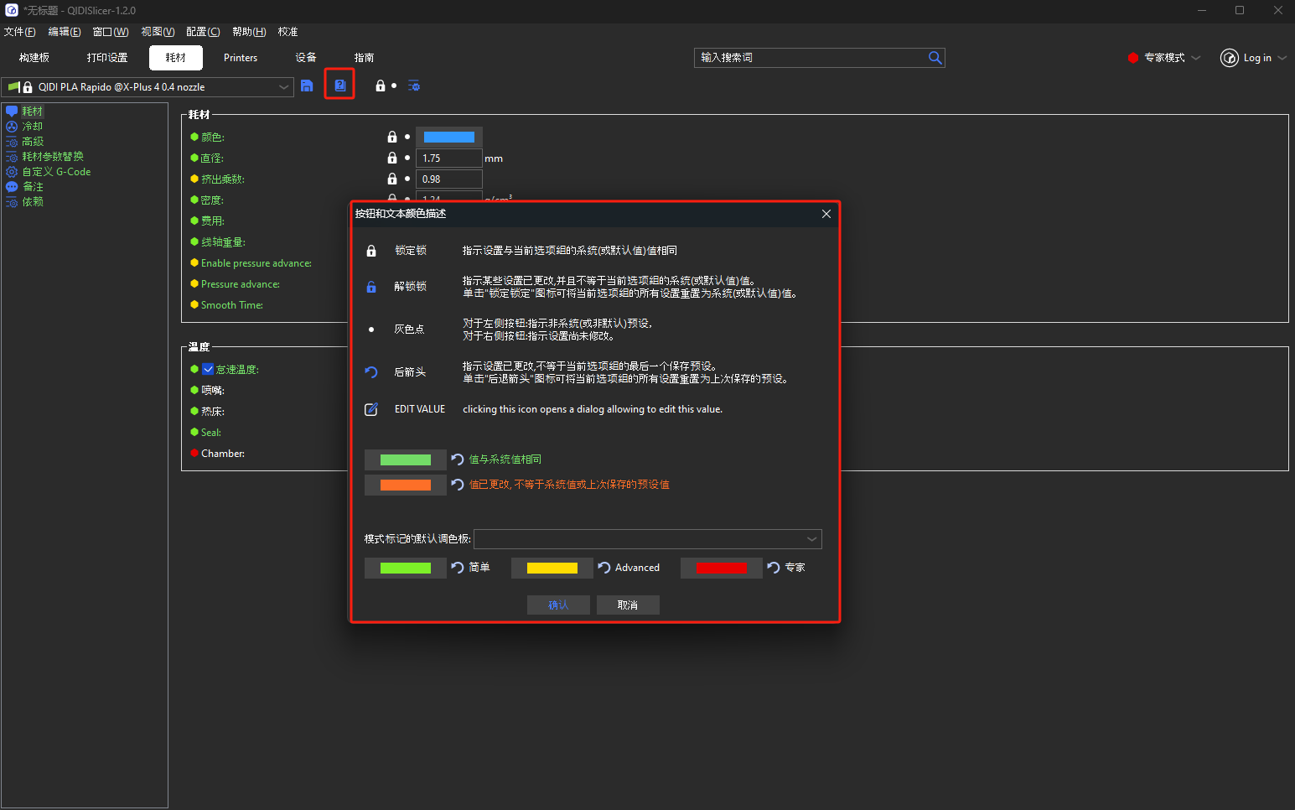Screen dimensions: 1295x810
Task: Click the 锁定锁 lock icon in dialog
Action: coord(371,251)
